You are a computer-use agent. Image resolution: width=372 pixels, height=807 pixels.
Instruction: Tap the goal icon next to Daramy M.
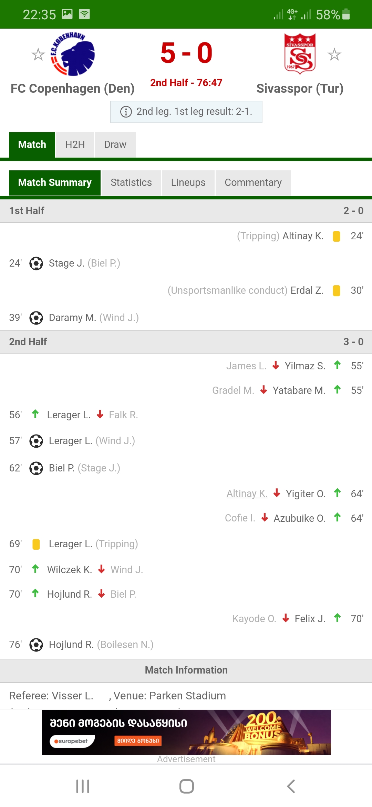36,318
